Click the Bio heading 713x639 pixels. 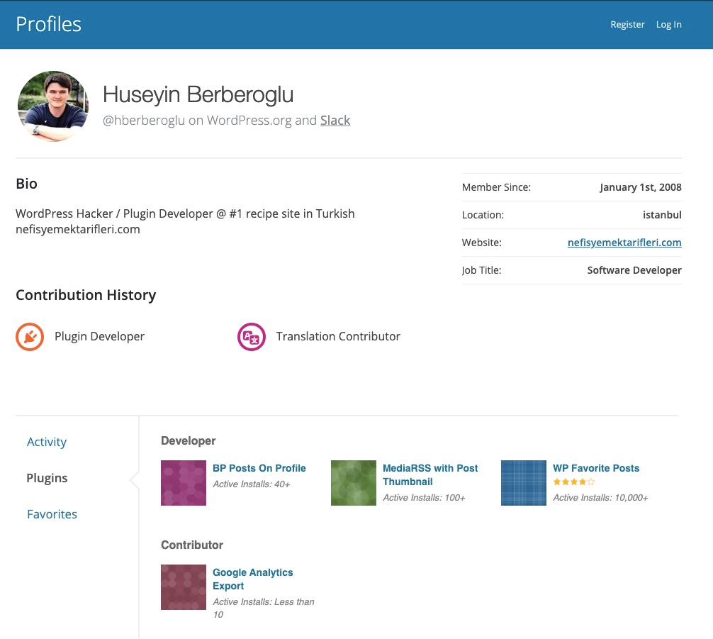[26, 184]
